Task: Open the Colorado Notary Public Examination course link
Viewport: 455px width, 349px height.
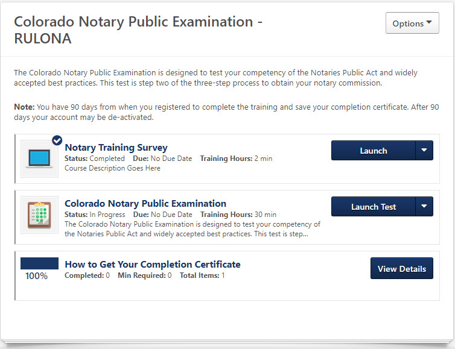Action: pos(145,204)
